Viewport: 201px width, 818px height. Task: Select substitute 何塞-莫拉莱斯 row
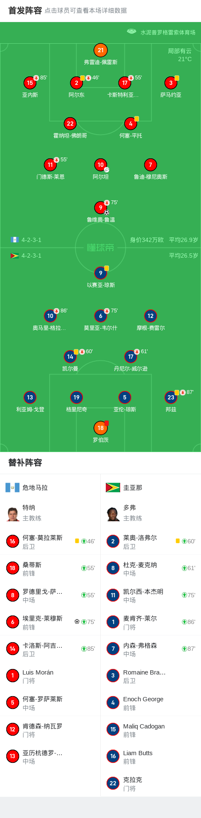point(50,541)
